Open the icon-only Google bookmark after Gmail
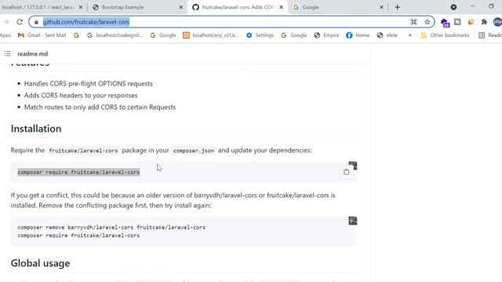The height and width of the screenshot is (282, 502). (76, 35)
